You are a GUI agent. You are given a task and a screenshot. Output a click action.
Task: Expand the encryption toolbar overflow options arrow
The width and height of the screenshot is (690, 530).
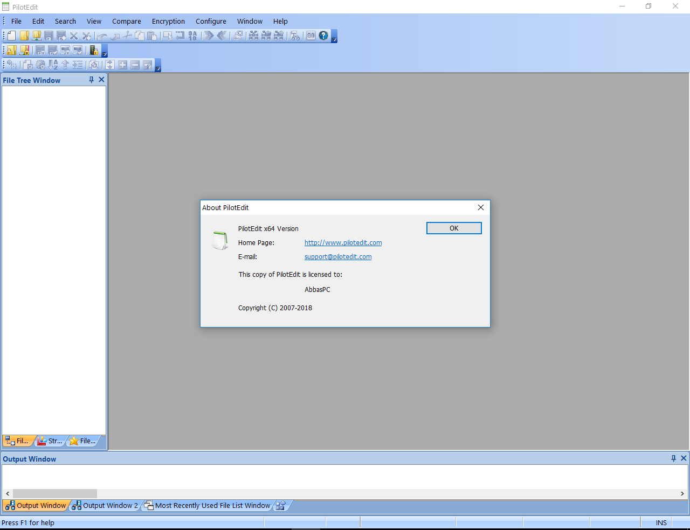[x=105, y=51]
